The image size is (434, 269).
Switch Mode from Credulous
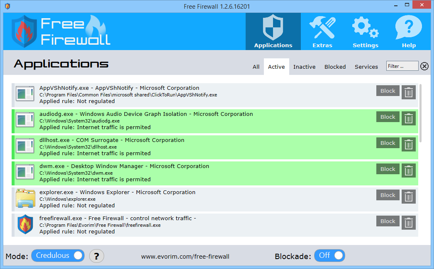point(58,255)
